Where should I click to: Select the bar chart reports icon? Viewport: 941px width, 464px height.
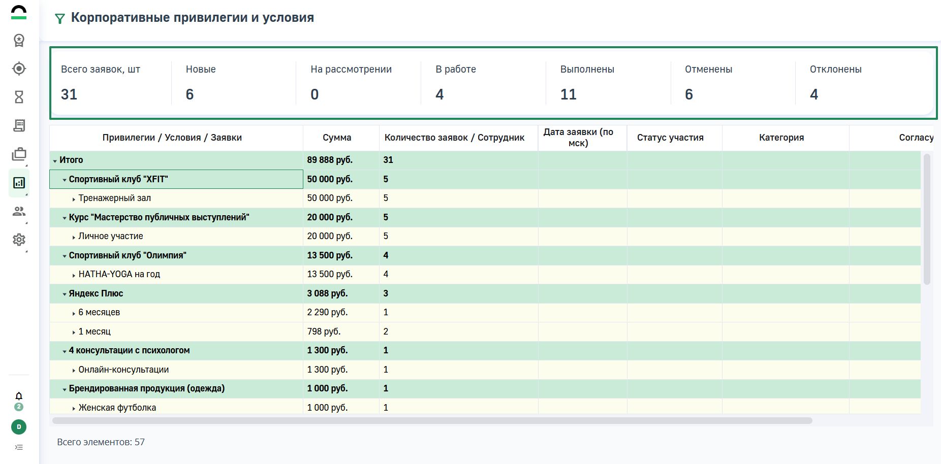point(19,183)
